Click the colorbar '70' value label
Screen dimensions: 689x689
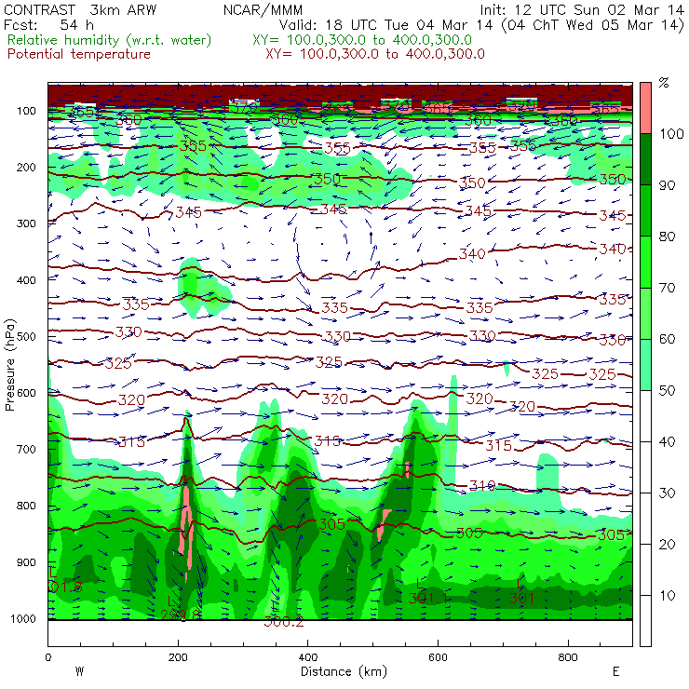click(667, 288)
